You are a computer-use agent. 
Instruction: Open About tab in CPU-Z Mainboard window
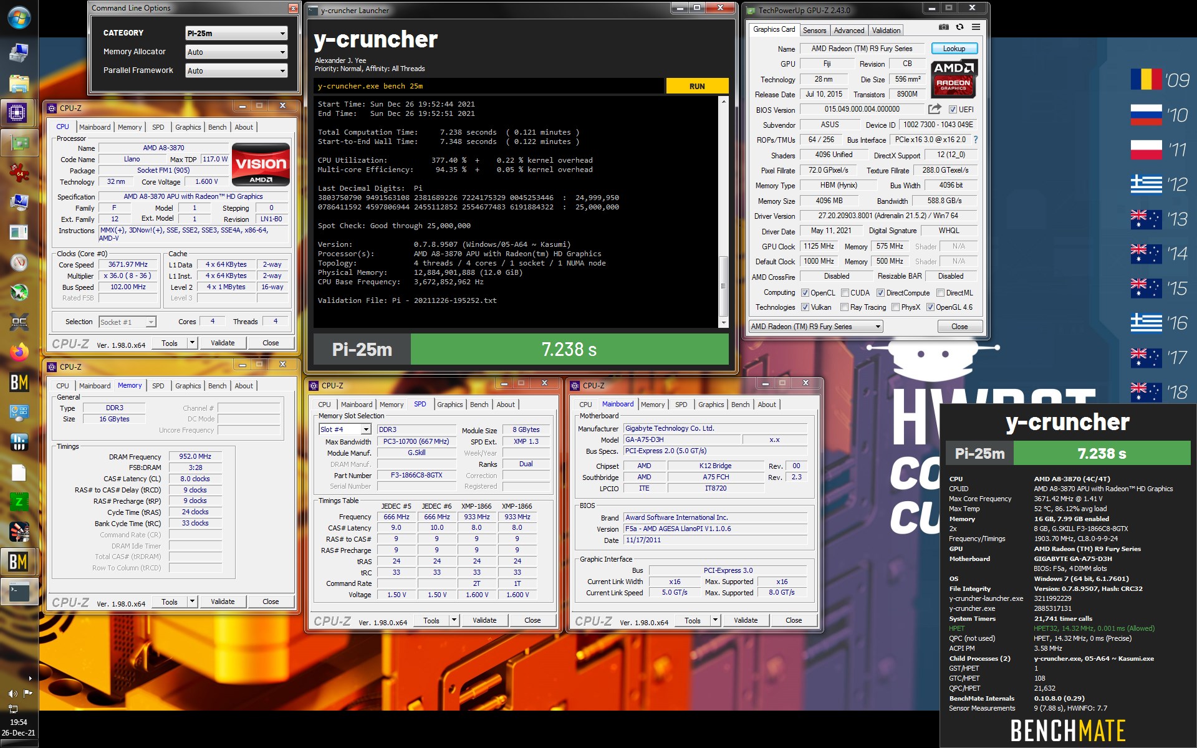(767, 405)
